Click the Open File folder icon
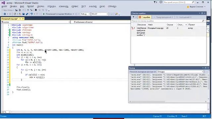Image resolution: width=212 pixels, height=119 pixels. coord(20,14)
